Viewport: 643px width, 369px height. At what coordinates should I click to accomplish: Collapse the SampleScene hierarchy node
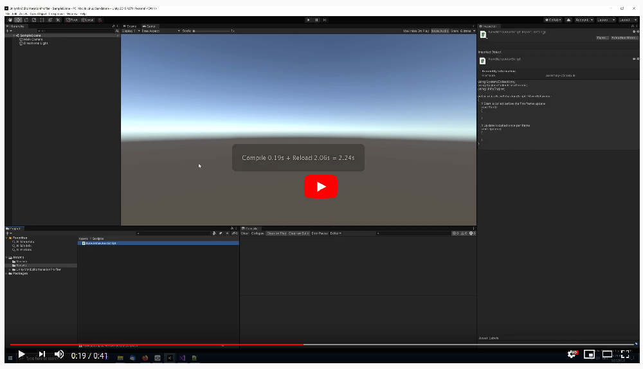14,35
